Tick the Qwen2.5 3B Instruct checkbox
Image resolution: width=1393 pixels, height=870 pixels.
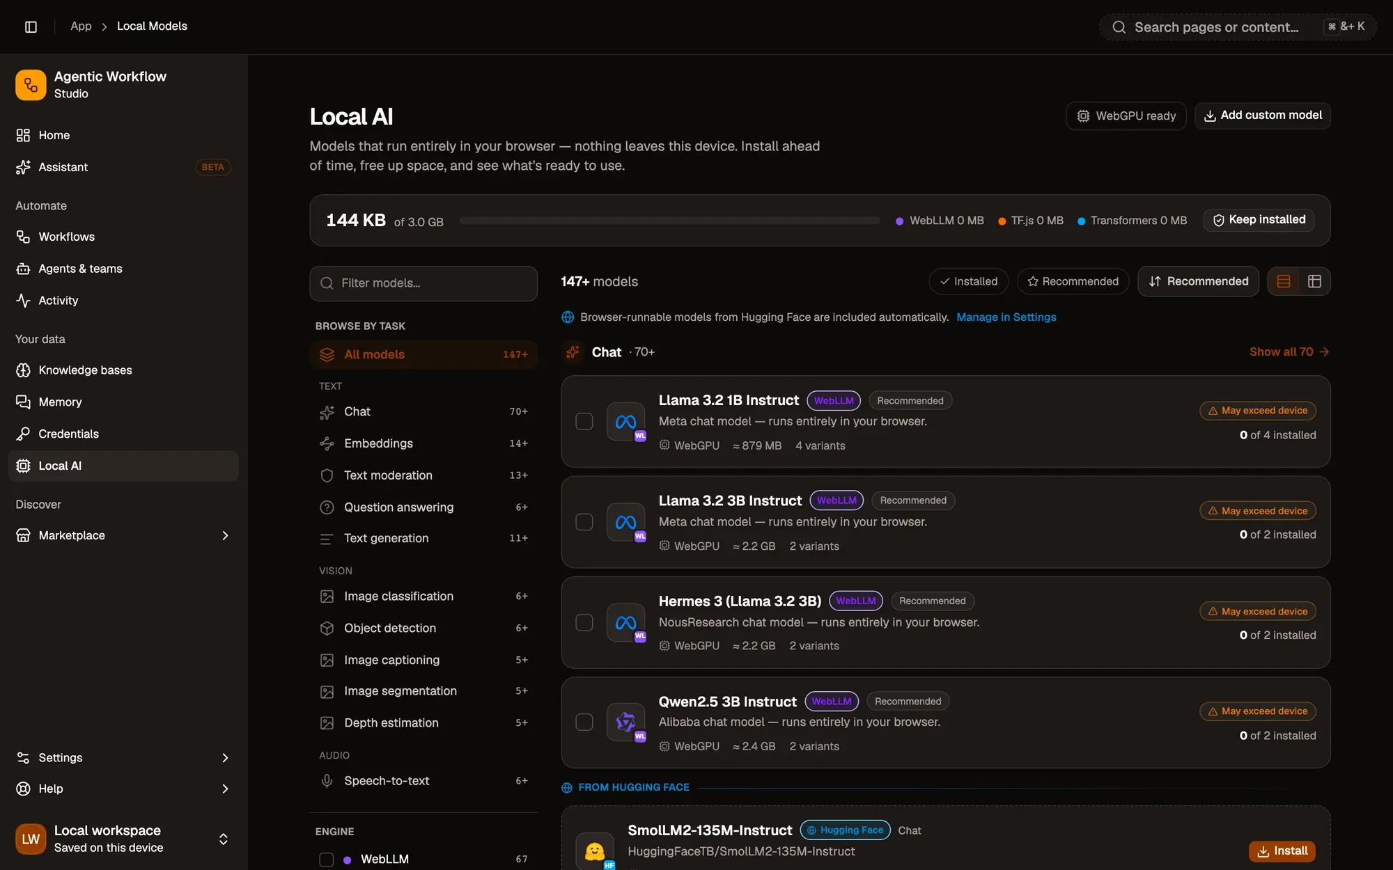point(584,722)
